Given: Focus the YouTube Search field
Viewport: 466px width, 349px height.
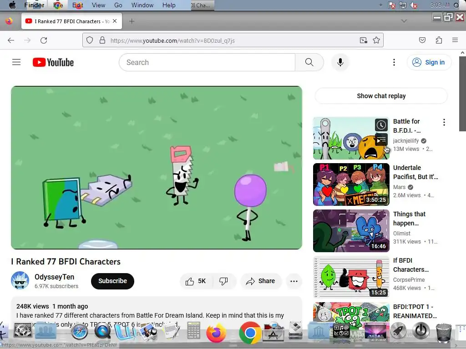Looking at the screenshot, I should point(207,62).
